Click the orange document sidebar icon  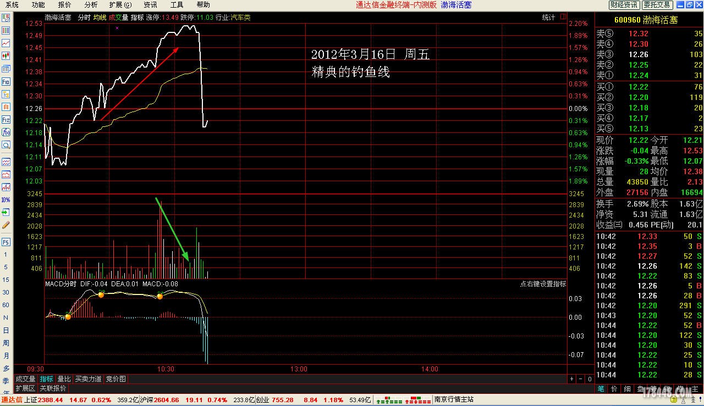[6, 107]
